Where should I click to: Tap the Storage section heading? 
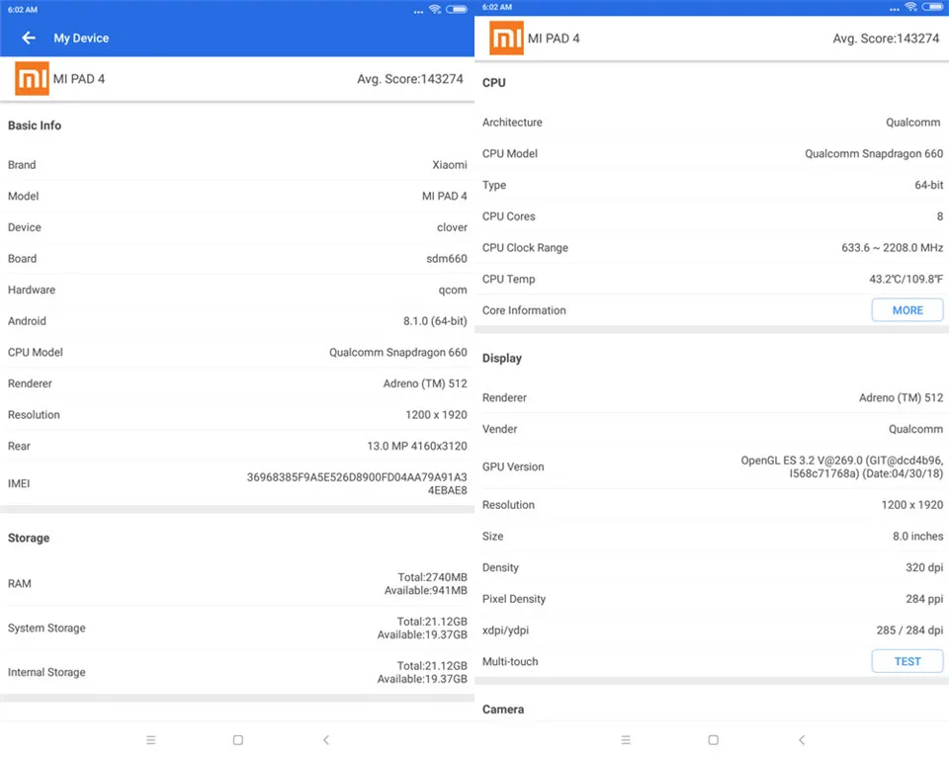29,538
